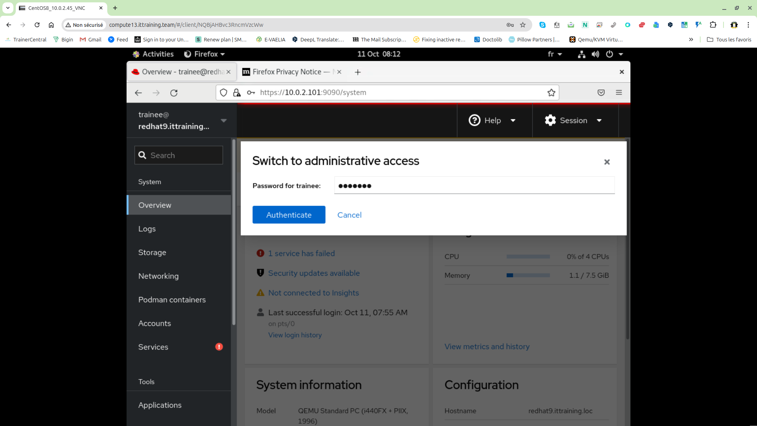The height and width of the screenshot is (426, 757).
Task: Open the Firefox app menu in GNOME bar
Action: [x=205, y=54]
